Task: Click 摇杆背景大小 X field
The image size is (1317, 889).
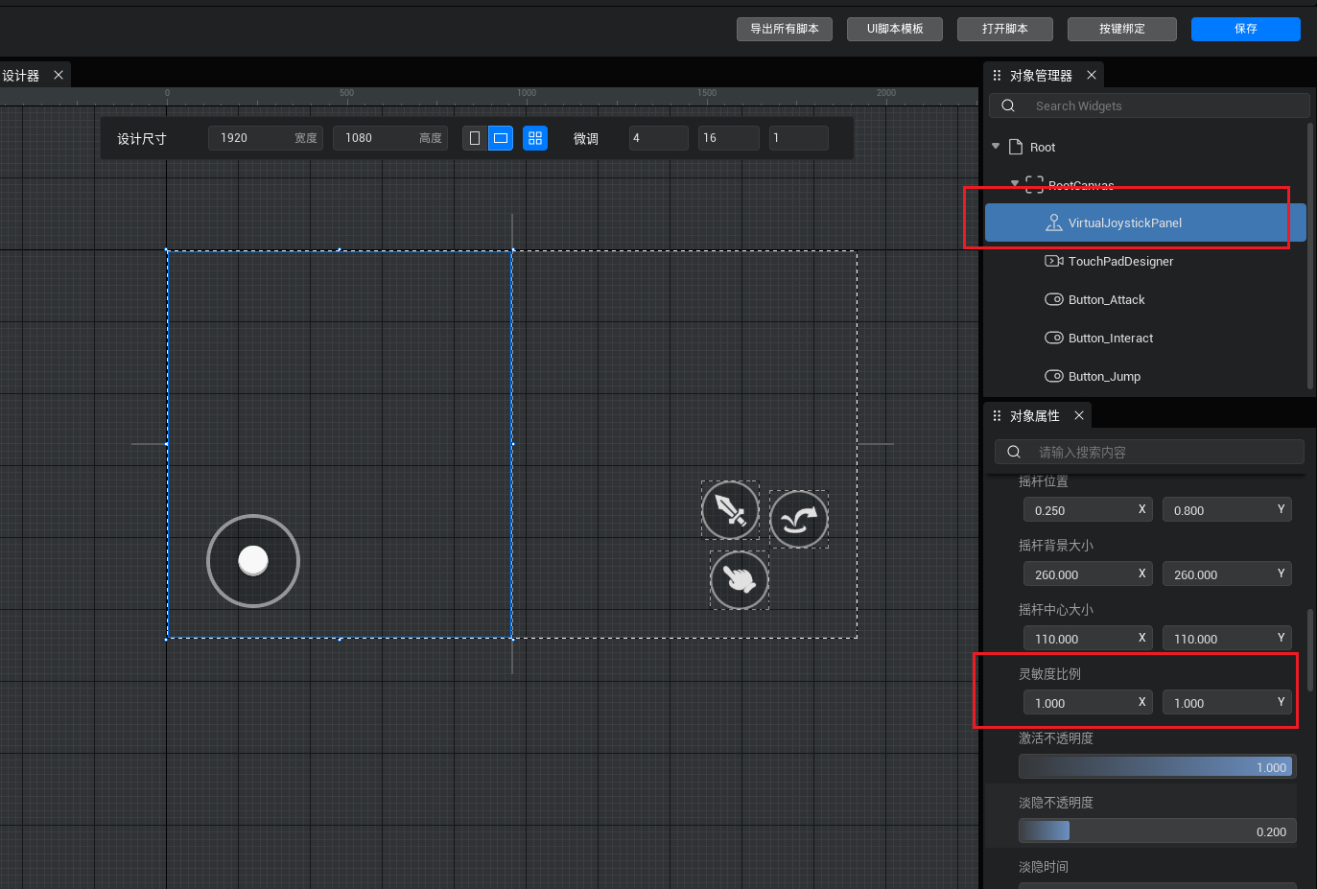Action: click(x=1088, y=573)
